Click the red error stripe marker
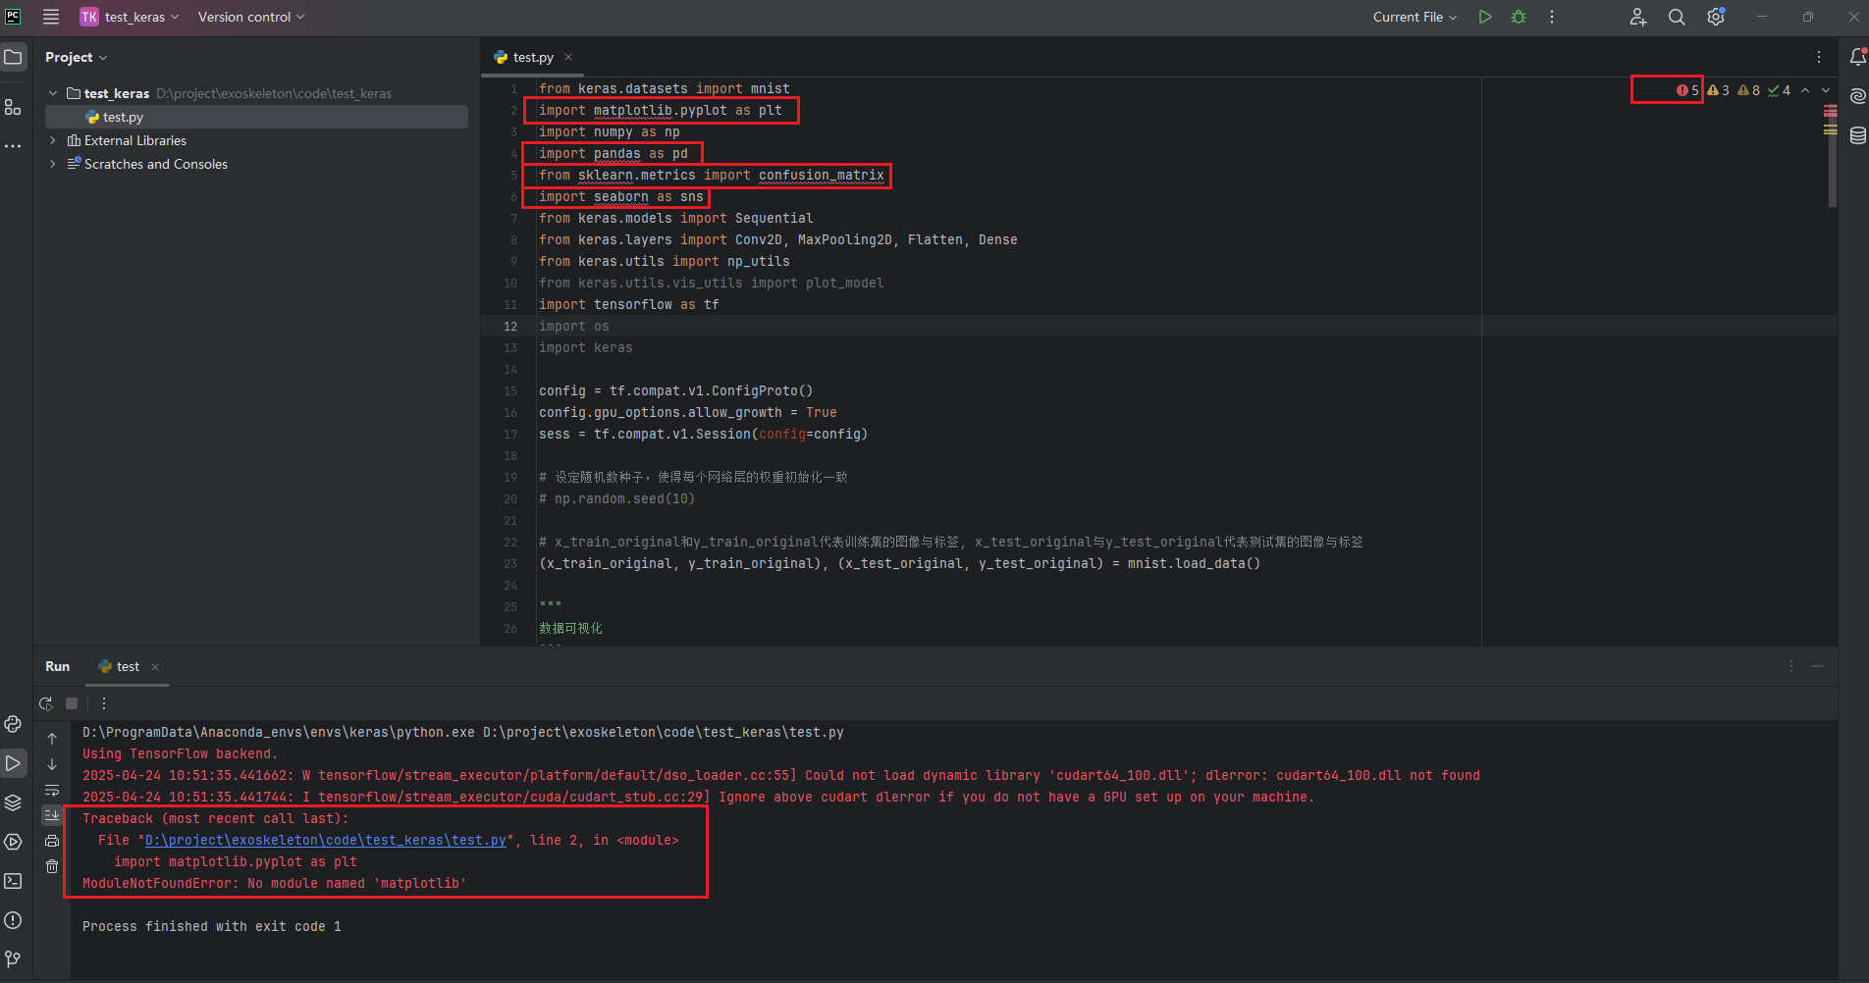1869x983 pixels. click(1831, 109)
